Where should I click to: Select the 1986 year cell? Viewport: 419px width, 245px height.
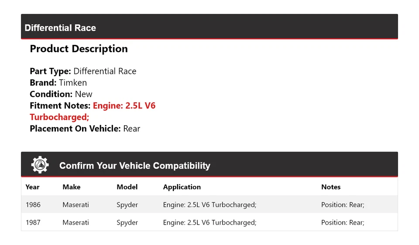33,205
